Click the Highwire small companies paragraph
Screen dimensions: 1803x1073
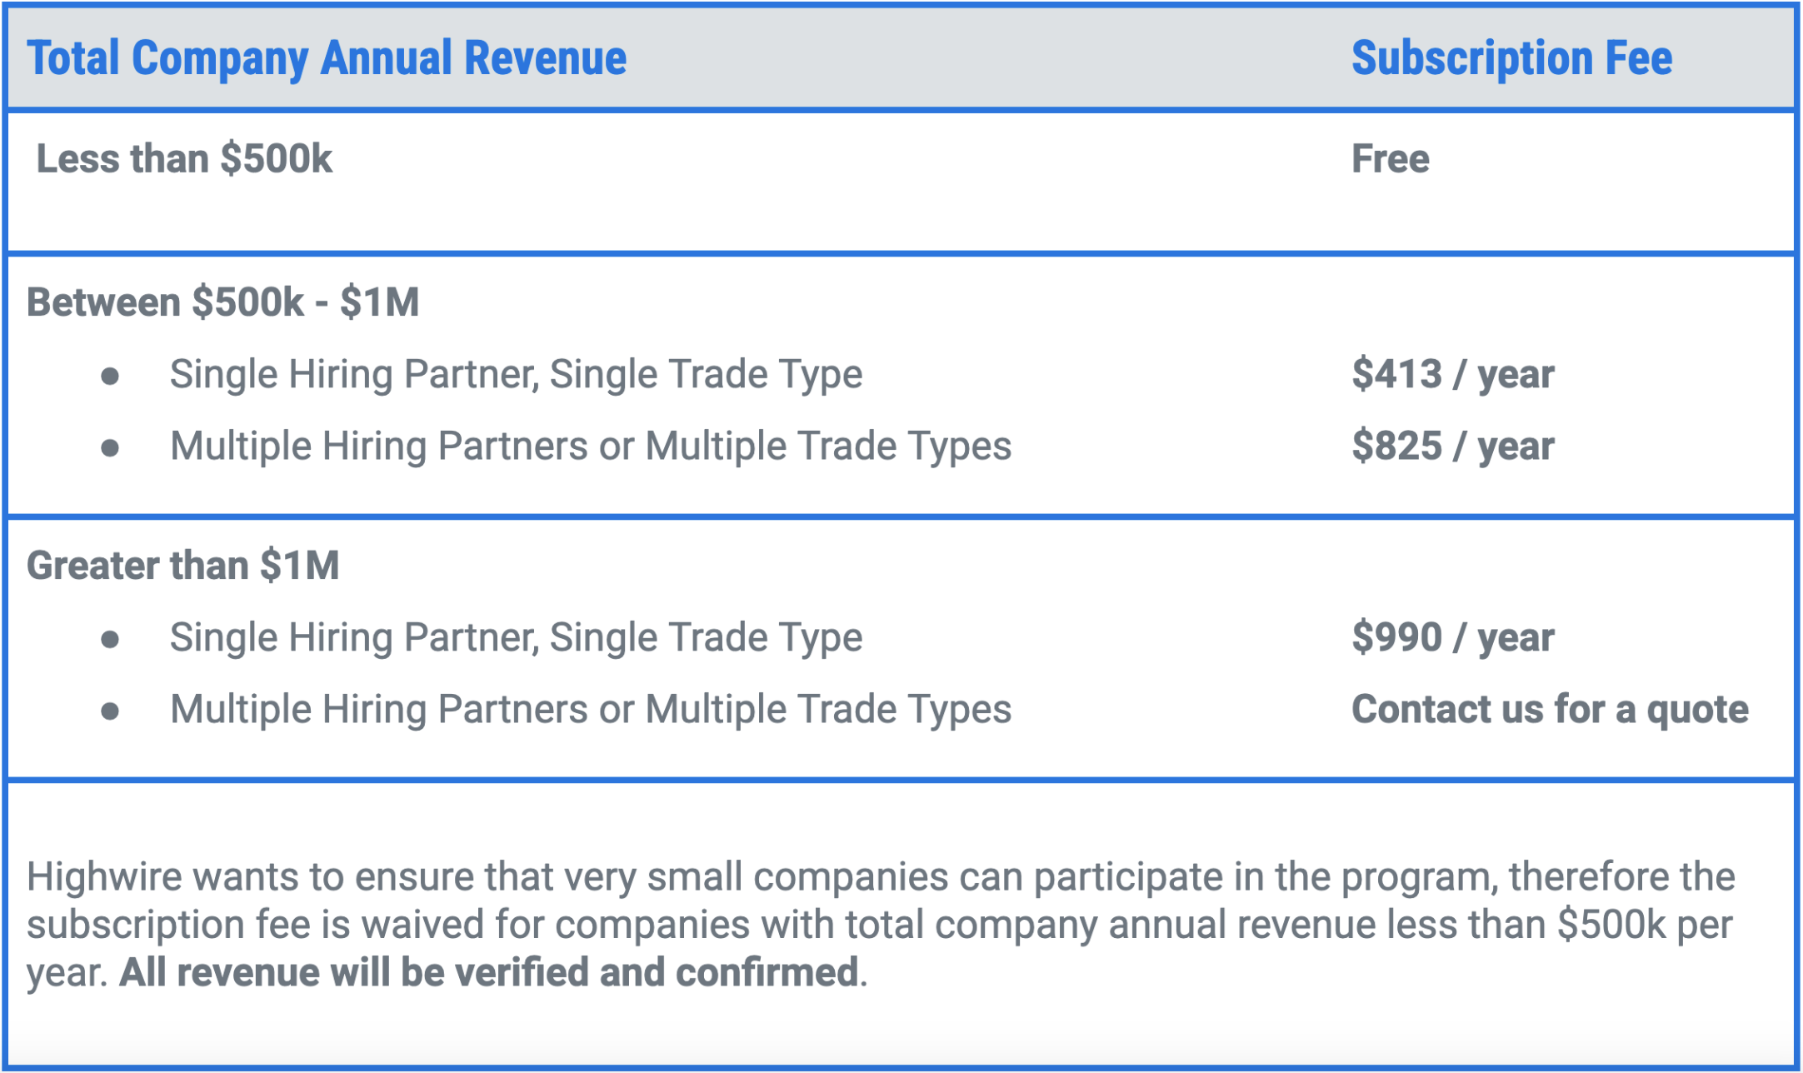(x=881, y=925)
